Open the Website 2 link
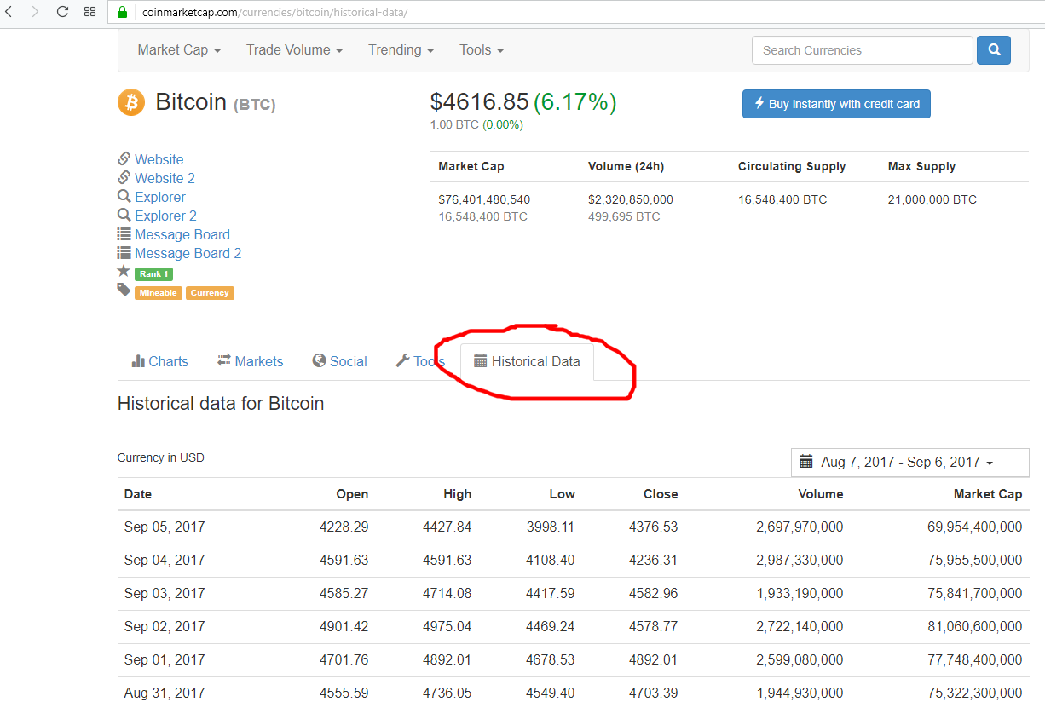The image size is (1045, 702). [x=165, y=178]
